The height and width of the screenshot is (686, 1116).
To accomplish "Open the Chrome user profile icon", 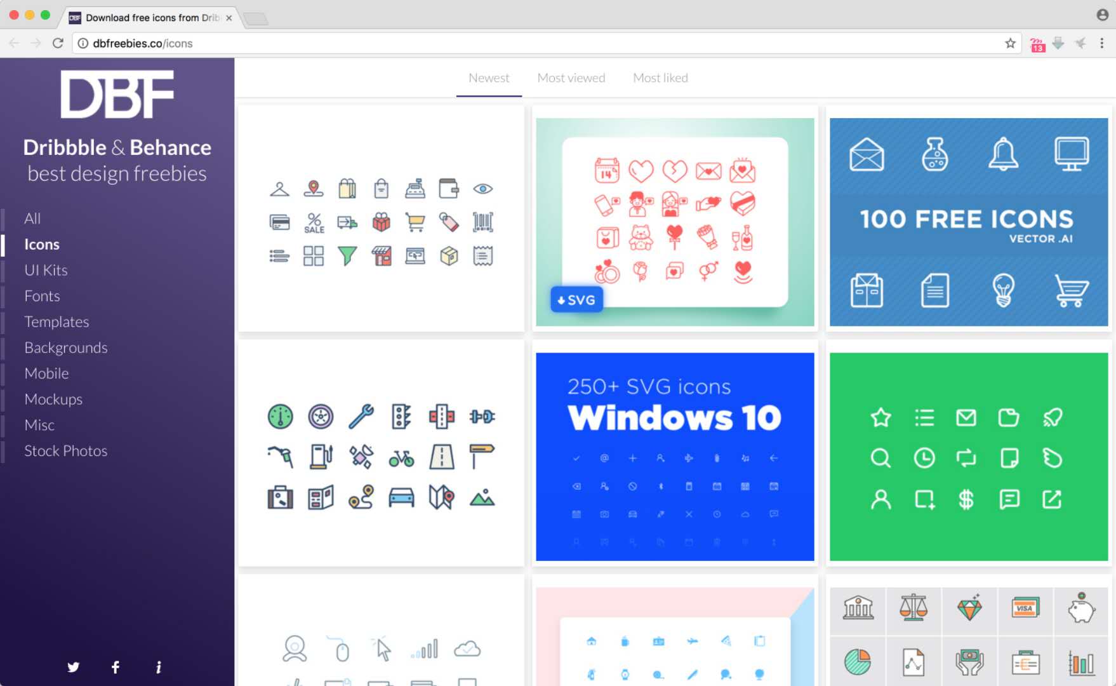I will 1102,15.
